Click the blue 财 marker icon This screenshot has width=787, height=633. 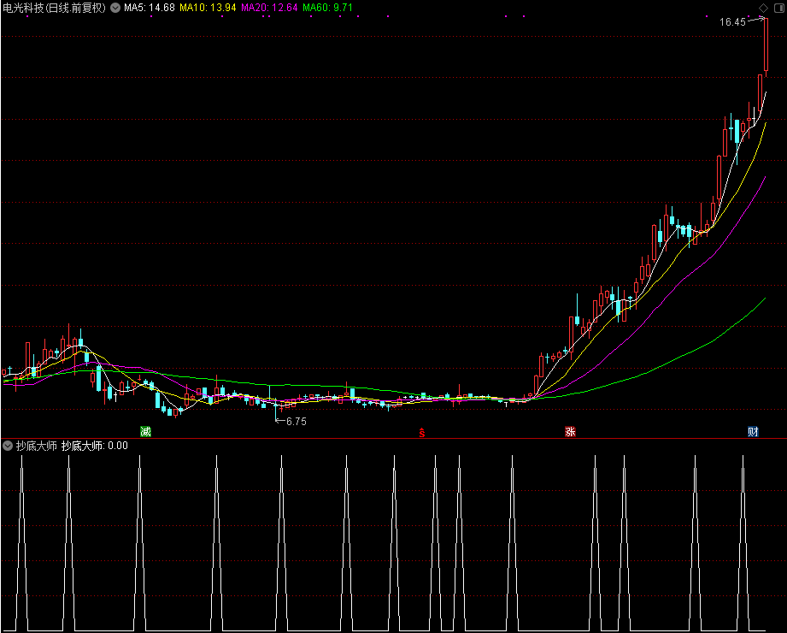753,431
